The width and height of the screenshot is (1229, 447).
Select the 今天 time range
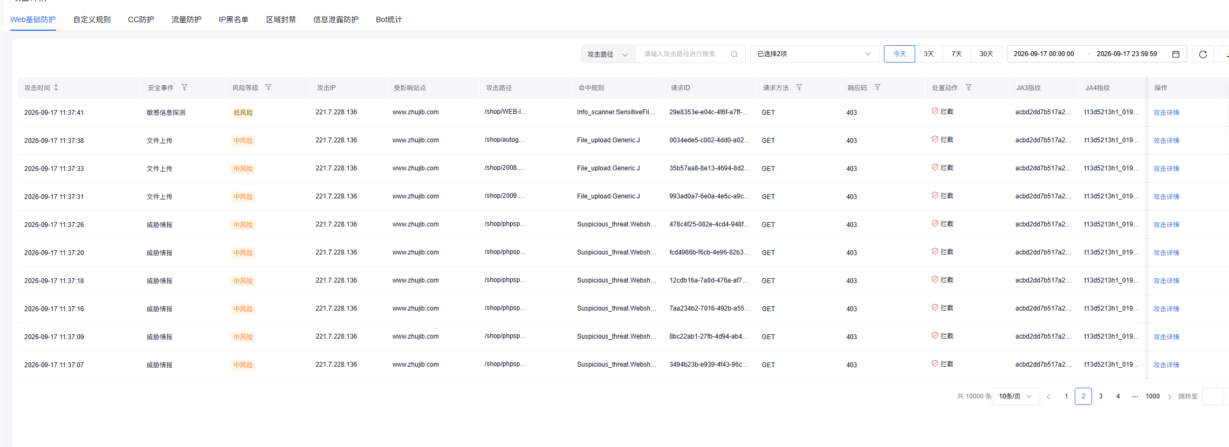900,54
